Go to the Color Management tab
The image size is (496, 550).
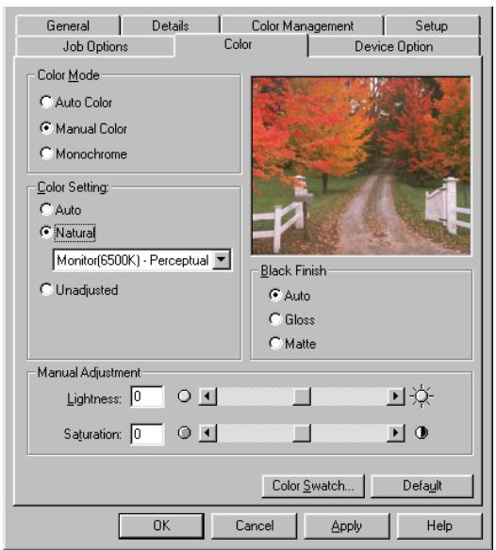[303, 25]
